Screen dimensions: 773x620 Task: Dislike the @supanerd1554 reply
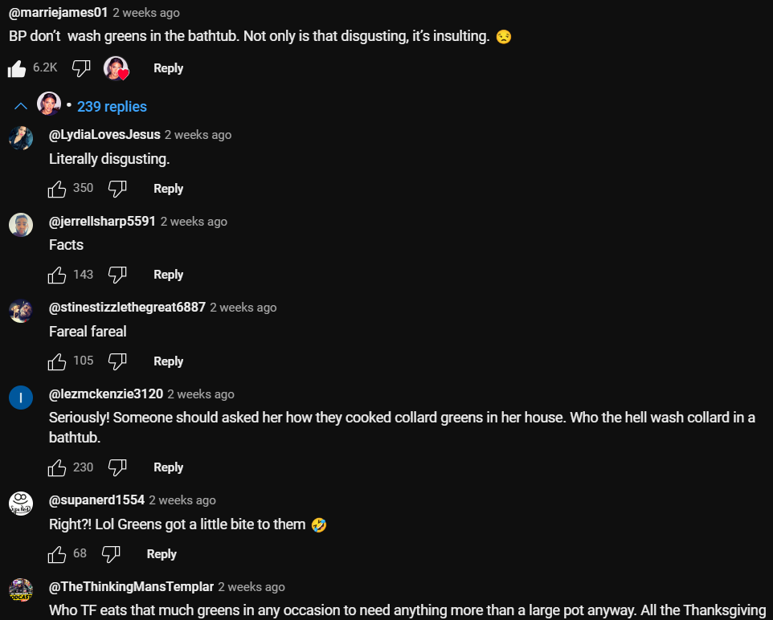click(x=111, y=554)
